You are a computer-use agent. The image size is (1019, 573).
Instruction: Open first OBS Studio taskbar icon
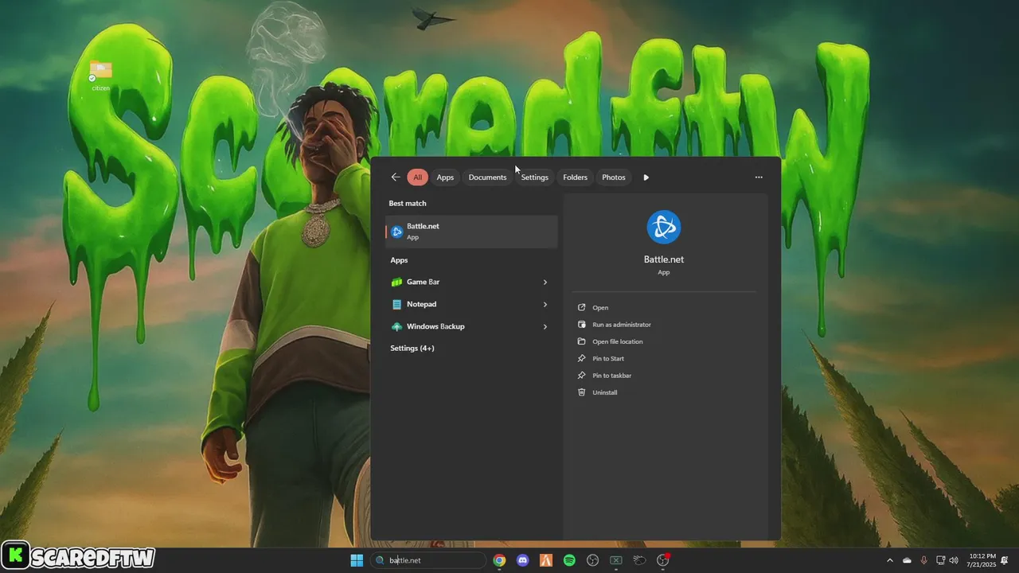coord(592,560)
